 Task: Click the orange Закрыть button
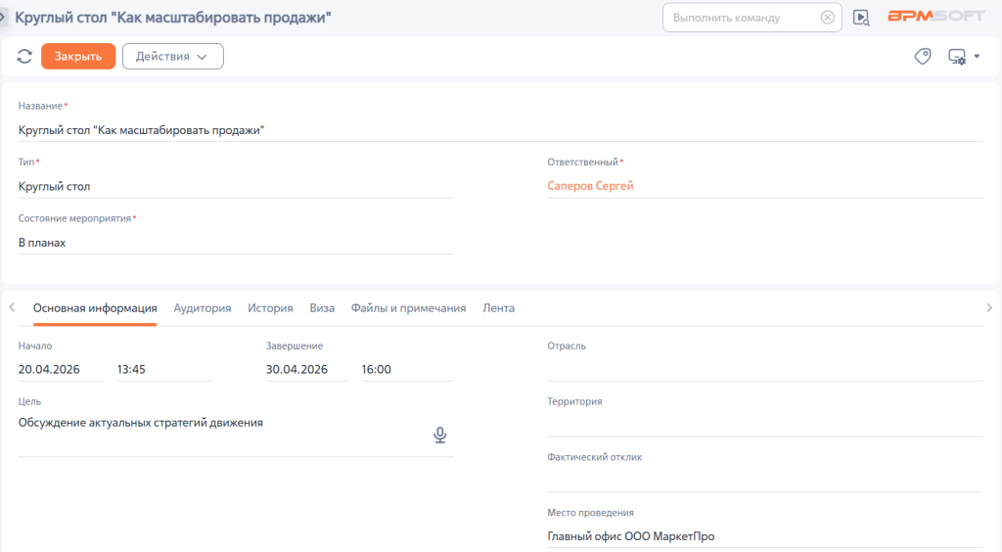pos(78,56)
